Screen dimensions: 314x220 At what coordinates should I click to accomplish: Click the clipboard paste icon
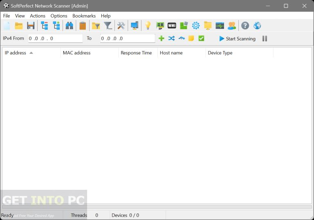pos(83,26)
